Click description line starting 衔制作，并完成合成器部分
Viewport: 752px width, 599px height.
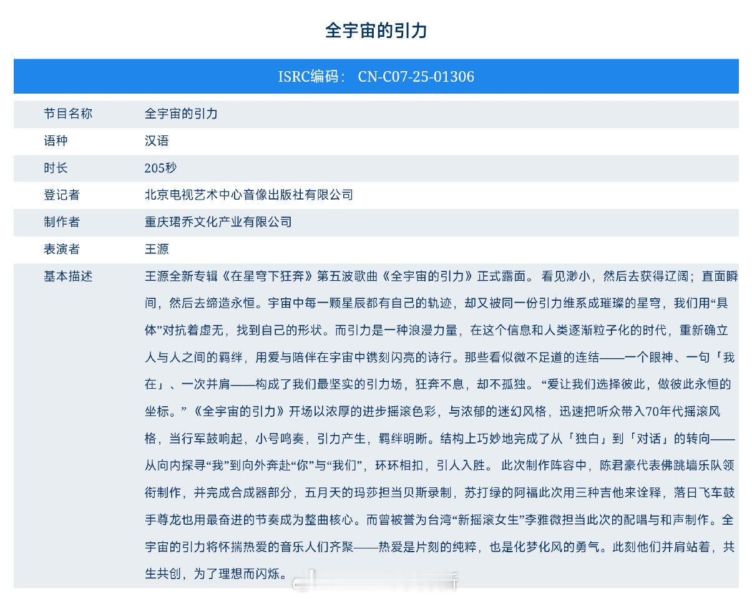[440, 492]
